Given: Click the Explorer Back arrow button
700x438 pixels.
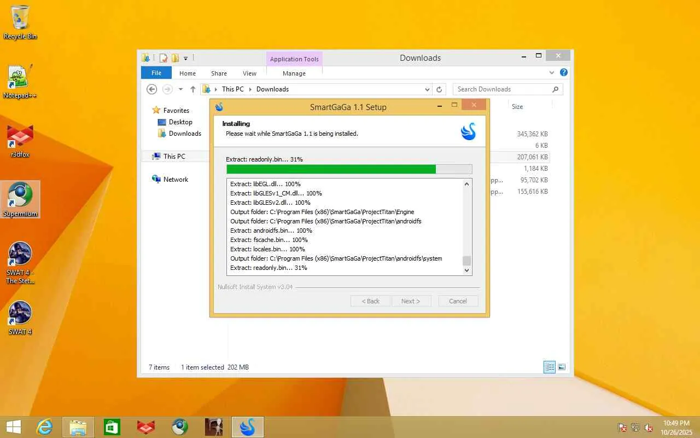Looking at the screenshot, I should pos(152,89).
